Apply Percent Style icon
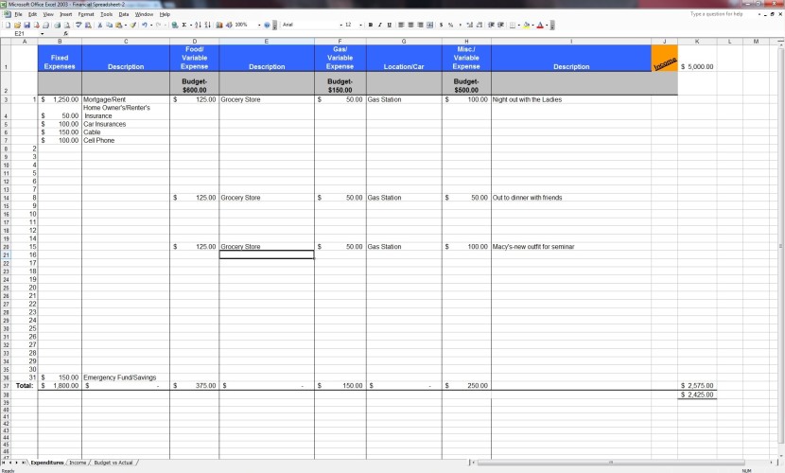The image size is (785, 473). (450, 25)
